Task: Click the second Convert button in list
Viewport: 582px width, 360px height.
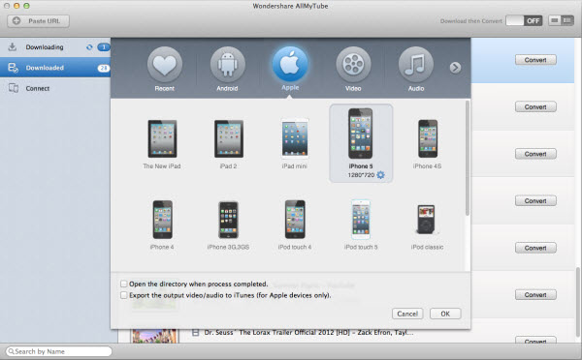Action: (x=535, y=106)
